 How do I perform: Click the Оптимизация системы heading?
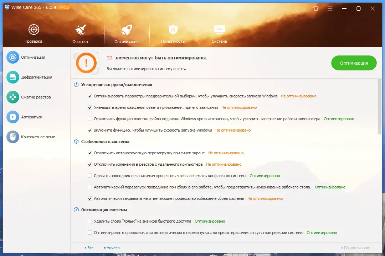click(104, 210)
